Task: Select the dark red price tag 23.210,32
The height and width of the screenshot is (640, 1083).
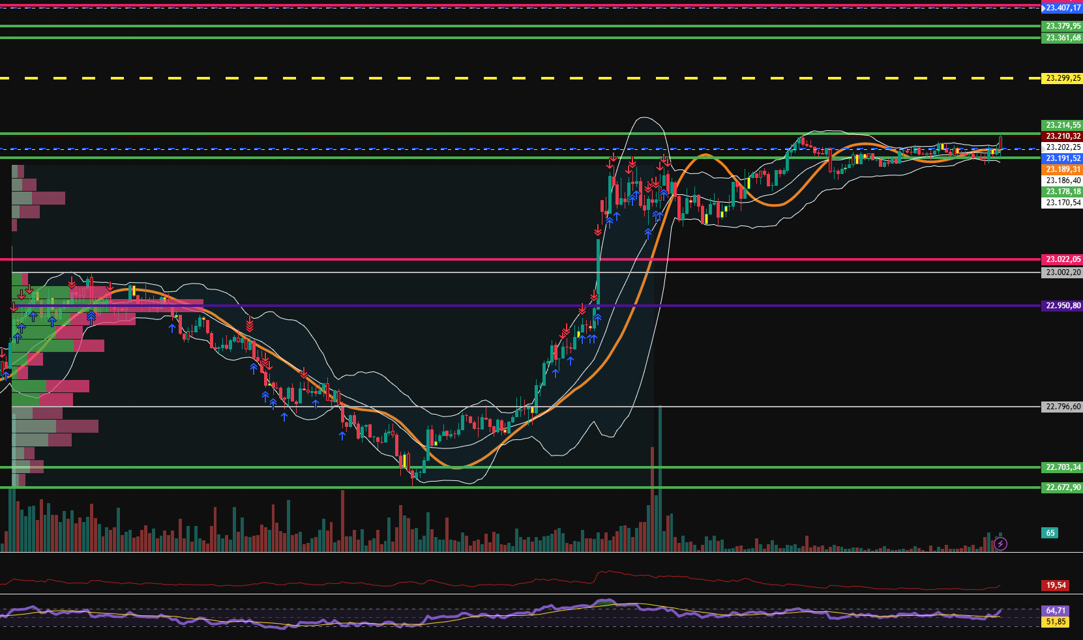Action: (x=1062, y=136)
